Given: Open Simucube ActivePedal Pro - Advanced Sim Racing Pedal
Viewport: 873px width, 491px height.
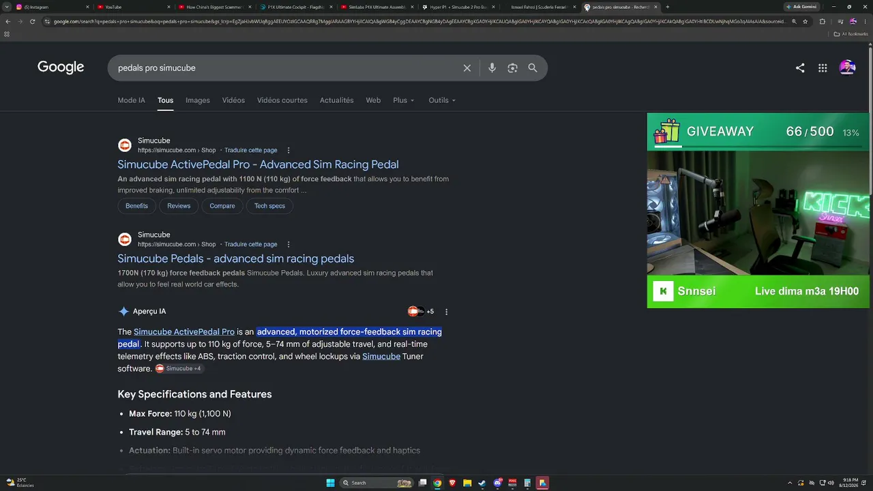Looking at the screenshot, I should [258, 164].
